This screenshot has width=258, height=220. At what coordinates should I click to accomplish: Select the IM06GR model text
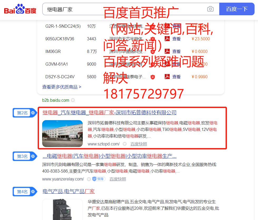coord(53,51)
